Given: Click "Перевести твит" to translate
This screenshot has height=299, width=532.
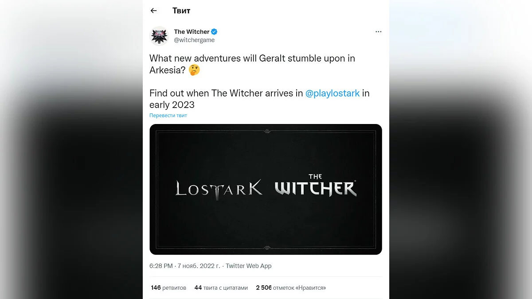Looking at the screenshot, I should [x=168, y=116].
